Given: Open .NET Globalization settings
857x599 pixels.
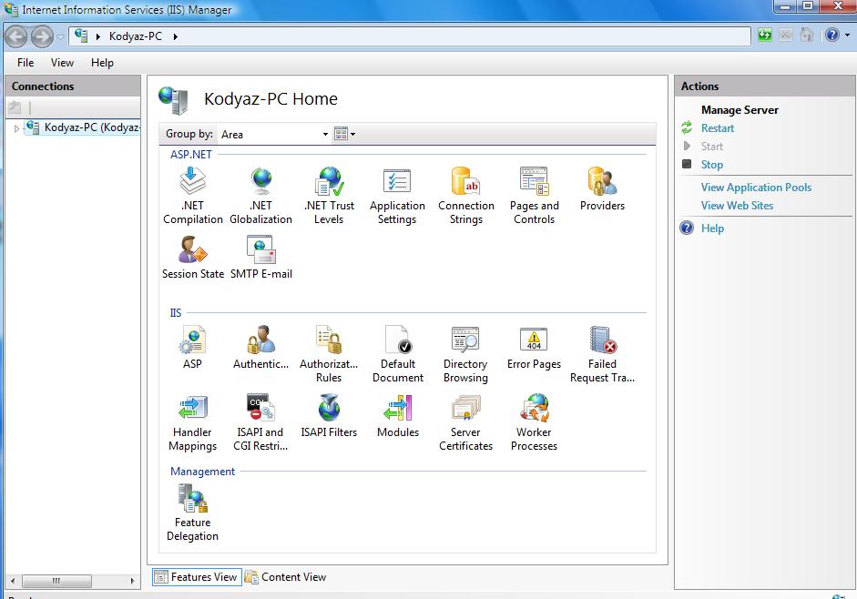Looking at the screenshot, I should 260,196.
